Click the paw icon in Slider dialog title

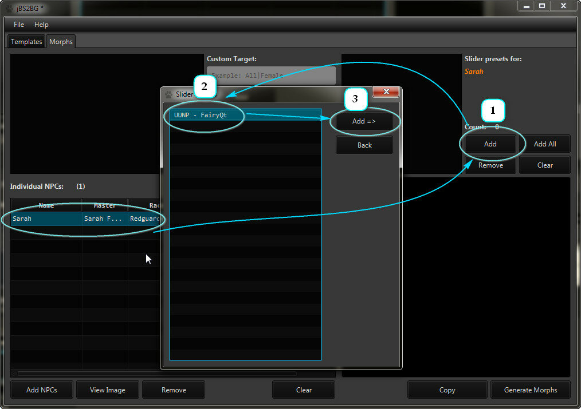pos(168,94)
